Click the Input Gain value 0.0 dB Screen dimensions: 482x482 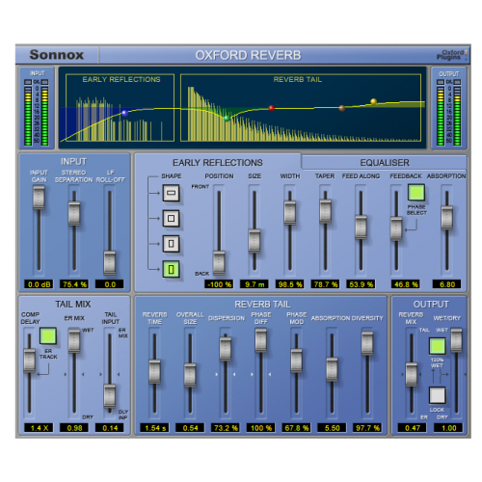(39, 284)
